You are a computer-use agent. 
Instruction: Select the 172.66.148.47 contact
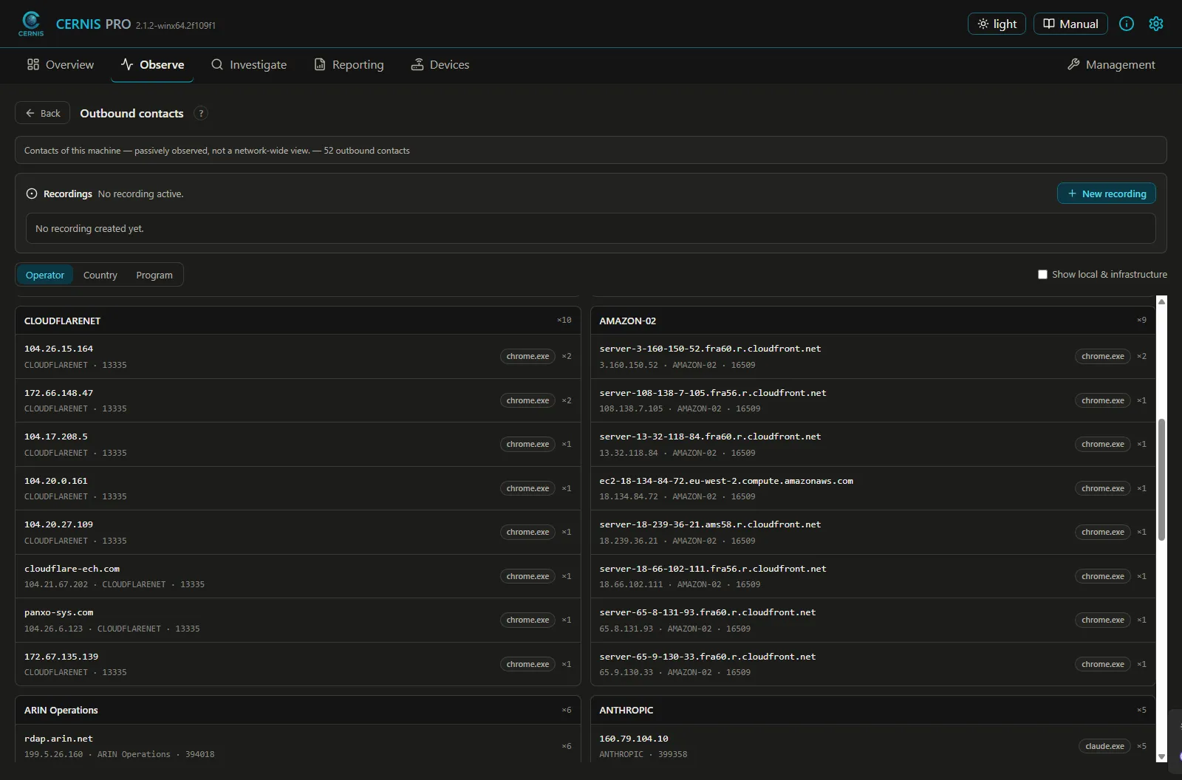coord(298,400)
